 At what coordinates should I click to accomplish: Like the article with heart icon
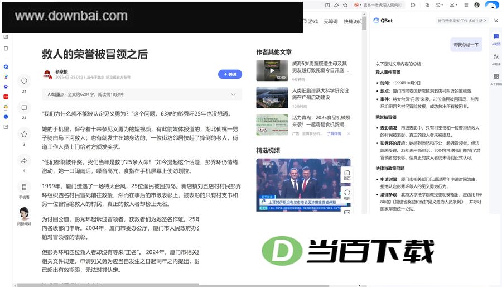point(24,82)
